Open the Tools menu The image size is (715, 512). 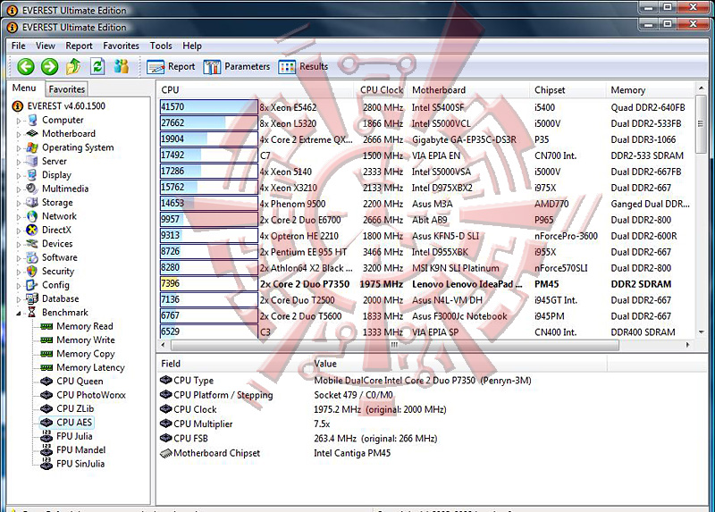[x=161, y=46]
